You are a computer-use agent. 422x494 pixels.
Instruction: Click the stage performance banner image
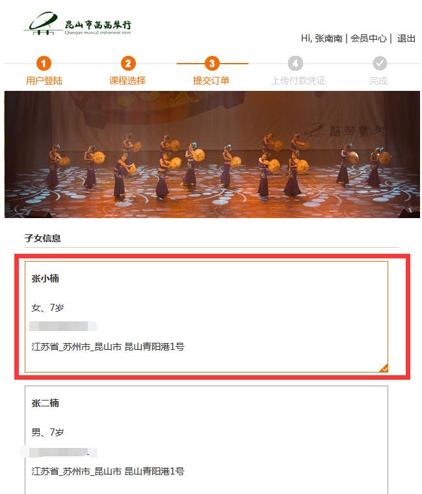click(x=212, y=154)
